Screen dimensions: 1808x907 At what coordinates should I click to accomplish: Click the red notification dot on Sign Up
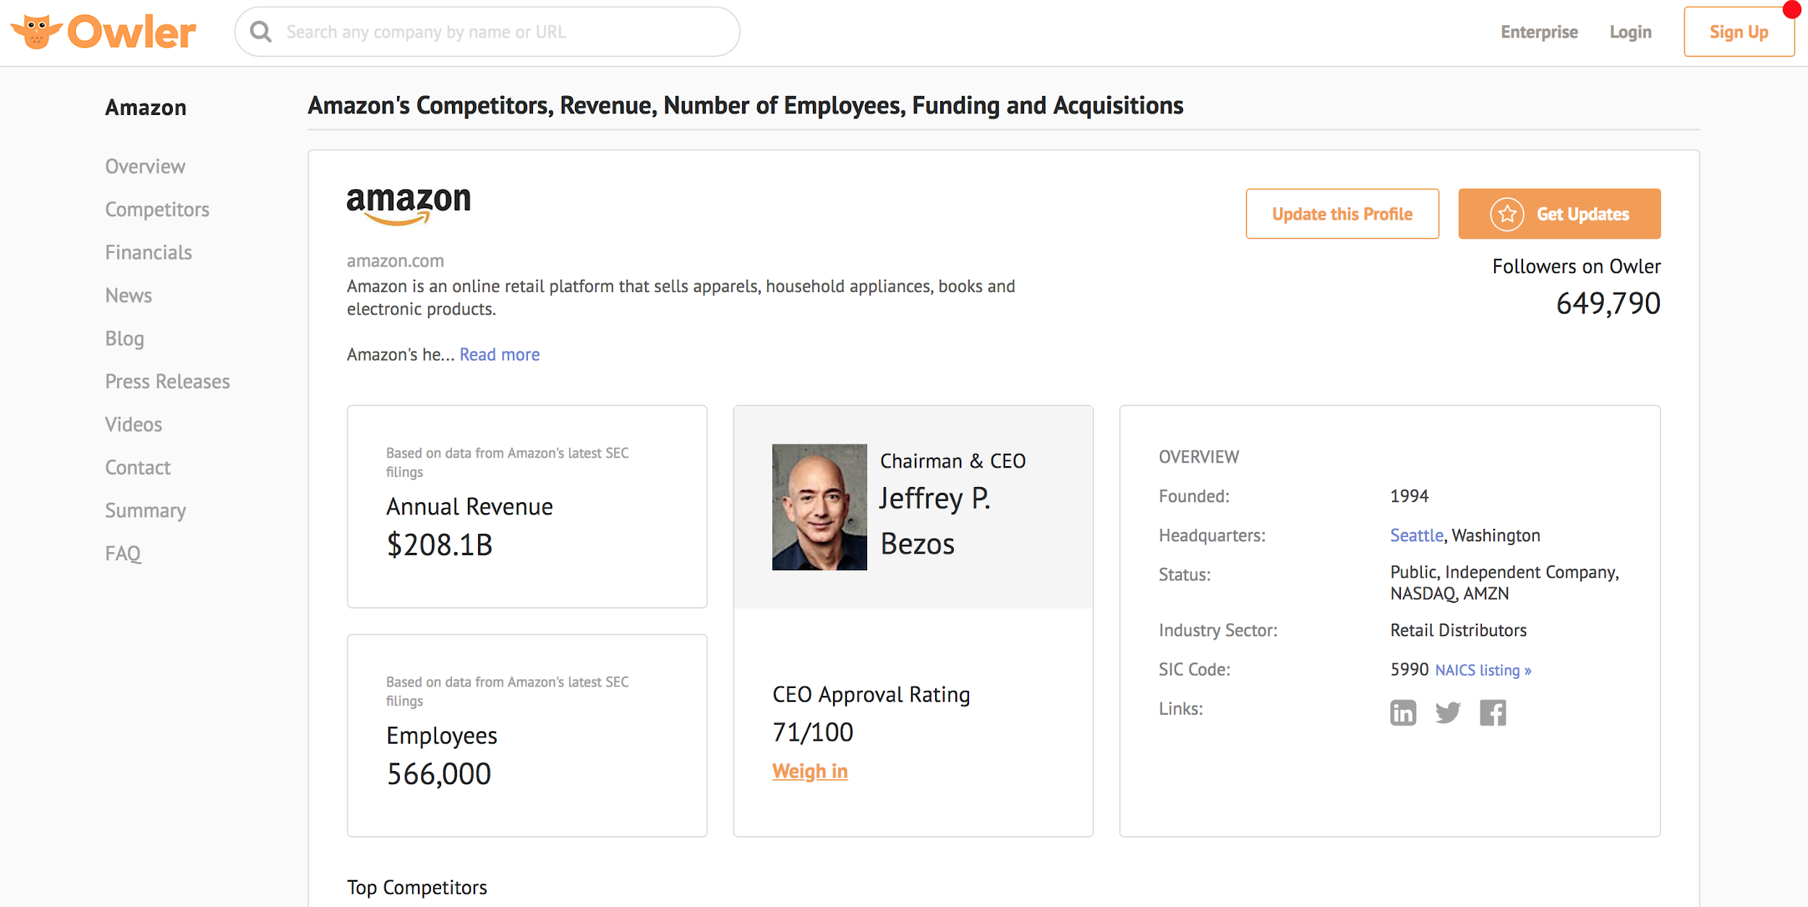point(1792,9)
